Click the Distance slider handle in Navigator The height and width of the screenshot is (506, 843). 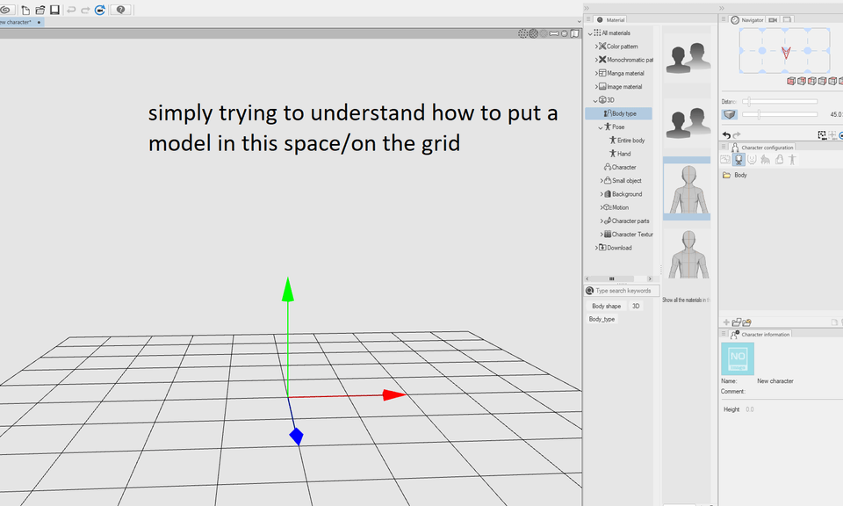749,101
